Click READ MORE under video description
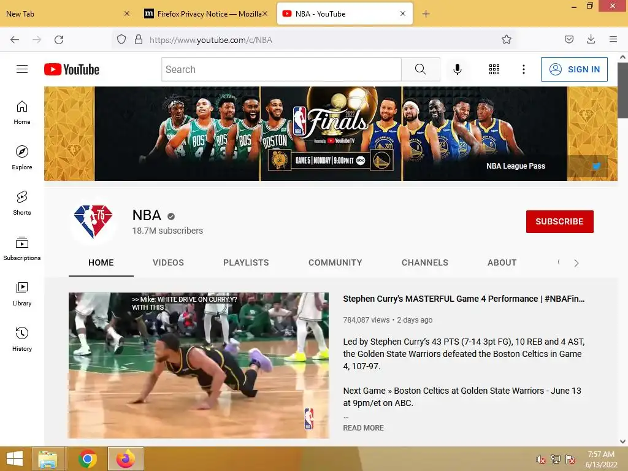 coord(363,427)
